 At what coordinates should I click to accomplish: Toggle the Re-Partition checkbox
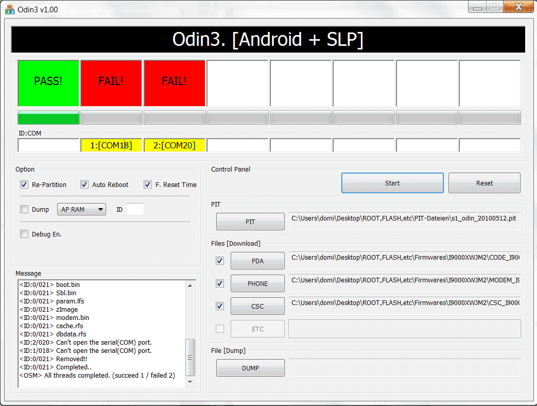click(24, 184)
